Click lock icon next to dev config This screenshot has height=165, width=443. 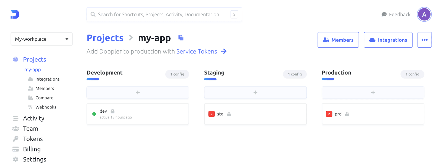[112, 111]
